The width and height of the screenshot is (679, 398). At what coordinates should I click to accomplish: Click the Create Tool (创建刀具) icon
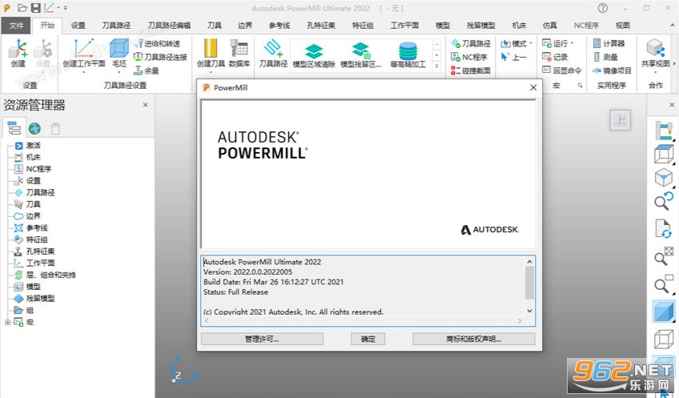point(211,54)
